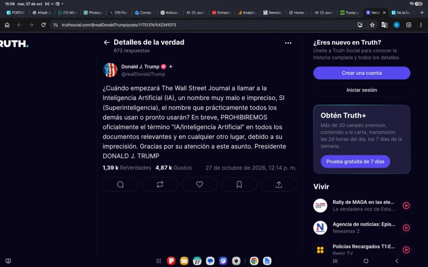Open the Chrome three-dot menu
Image resolution: width=428 pixels, height=267 pixels.
pos(420,25)
